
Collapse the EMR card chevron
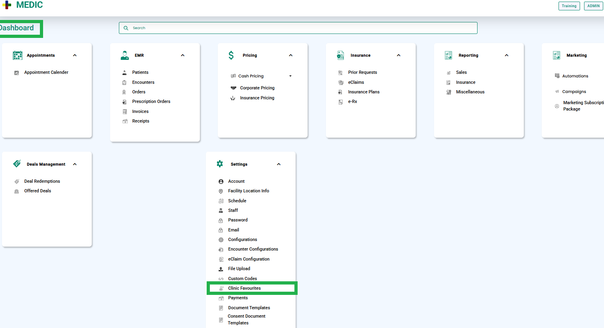(x=183, y=55)
